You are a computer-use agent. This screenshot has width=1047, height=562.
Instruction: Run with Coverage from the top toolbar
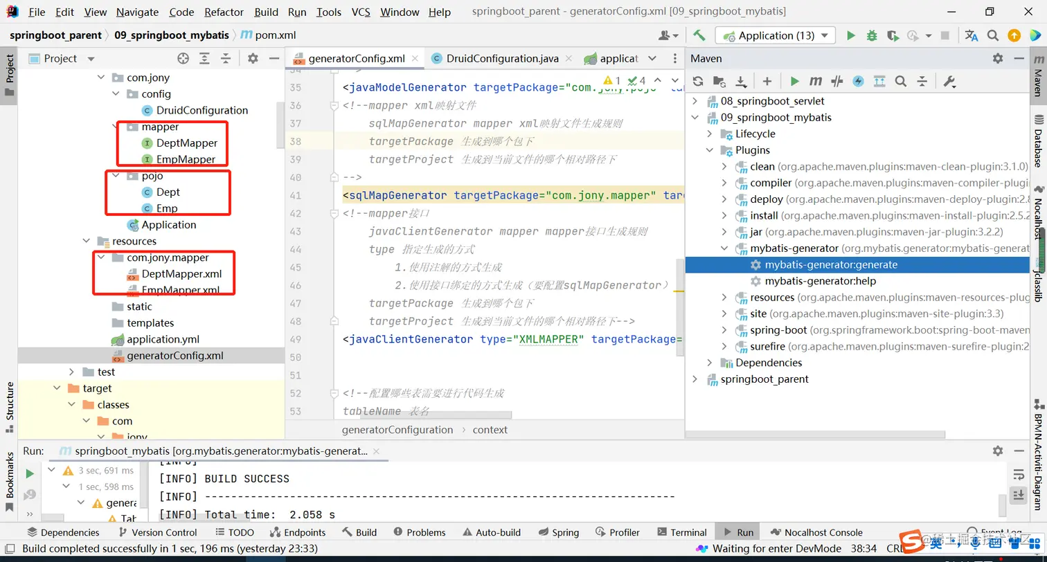click(x=893, y=35)
